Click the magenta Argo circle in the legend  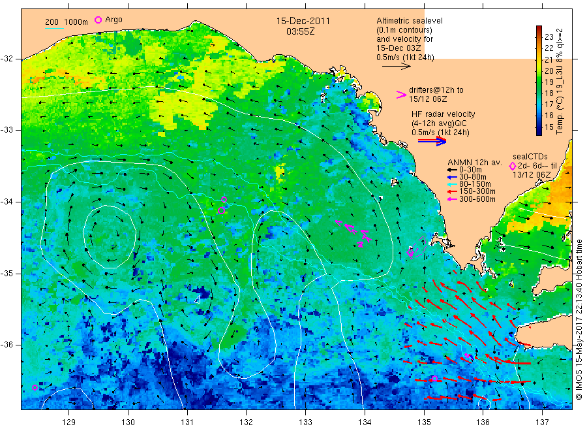[98, 20]
